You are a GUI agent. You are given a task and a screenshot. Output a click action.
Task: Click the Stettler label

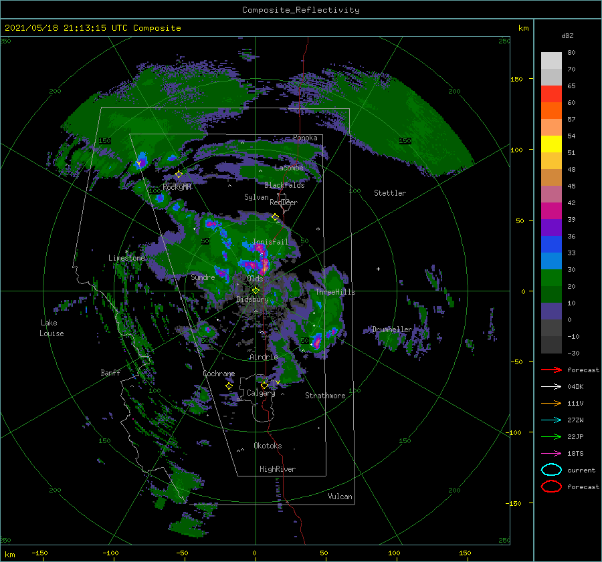[x=390, y=193]
